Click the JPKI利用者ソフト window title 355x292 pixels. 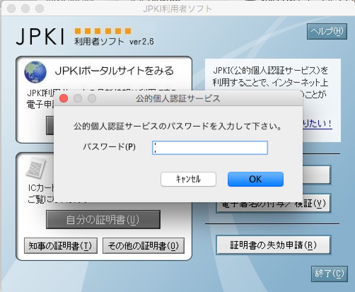[177, 9]
